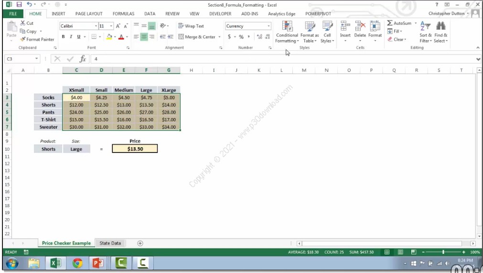Expand the formula bar
This screenshot has width=483, height=273.
(x=478, y=59)
